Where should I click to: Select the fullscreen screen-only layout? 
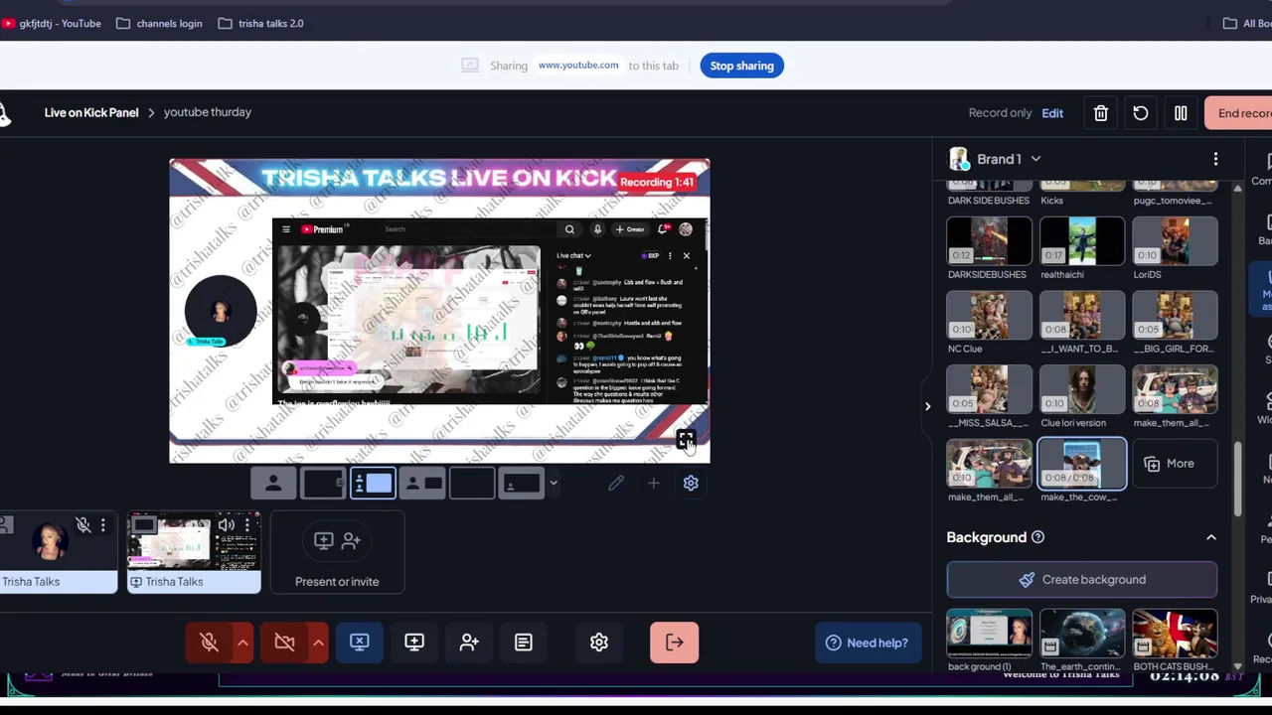tap(472, 484)
